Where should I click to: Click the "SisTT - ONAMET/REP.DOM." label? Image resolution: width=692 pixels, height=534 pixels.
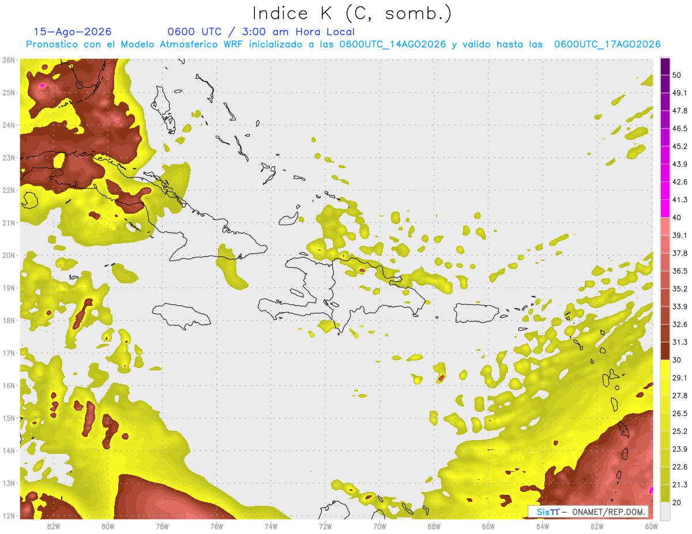[x=588, y=512]
